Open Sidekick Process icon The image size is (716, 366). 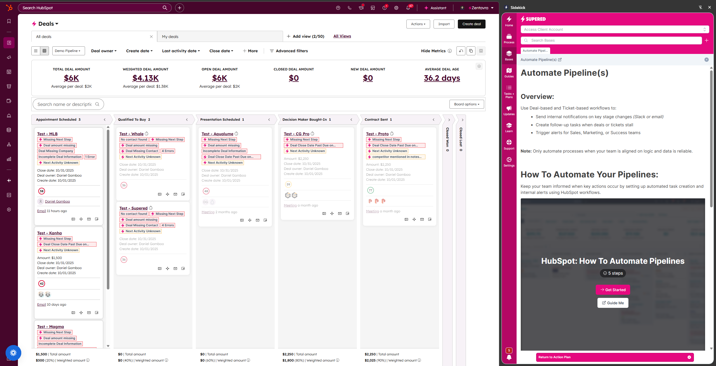(x=509, y=39)
